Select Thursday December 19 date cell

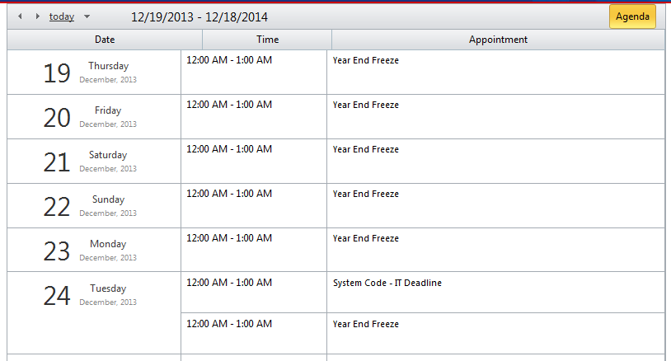point(93,73)
